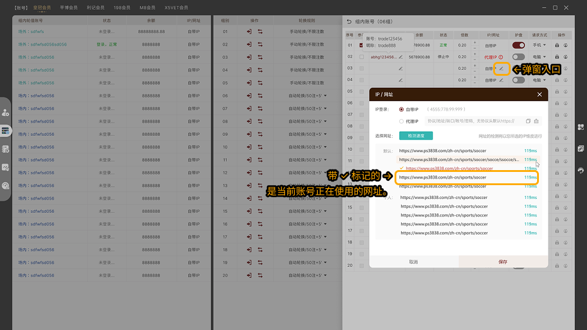Increase 倍数 with plus in row 01
Viewport: 587px width, 330px height.
click(475, 43)
